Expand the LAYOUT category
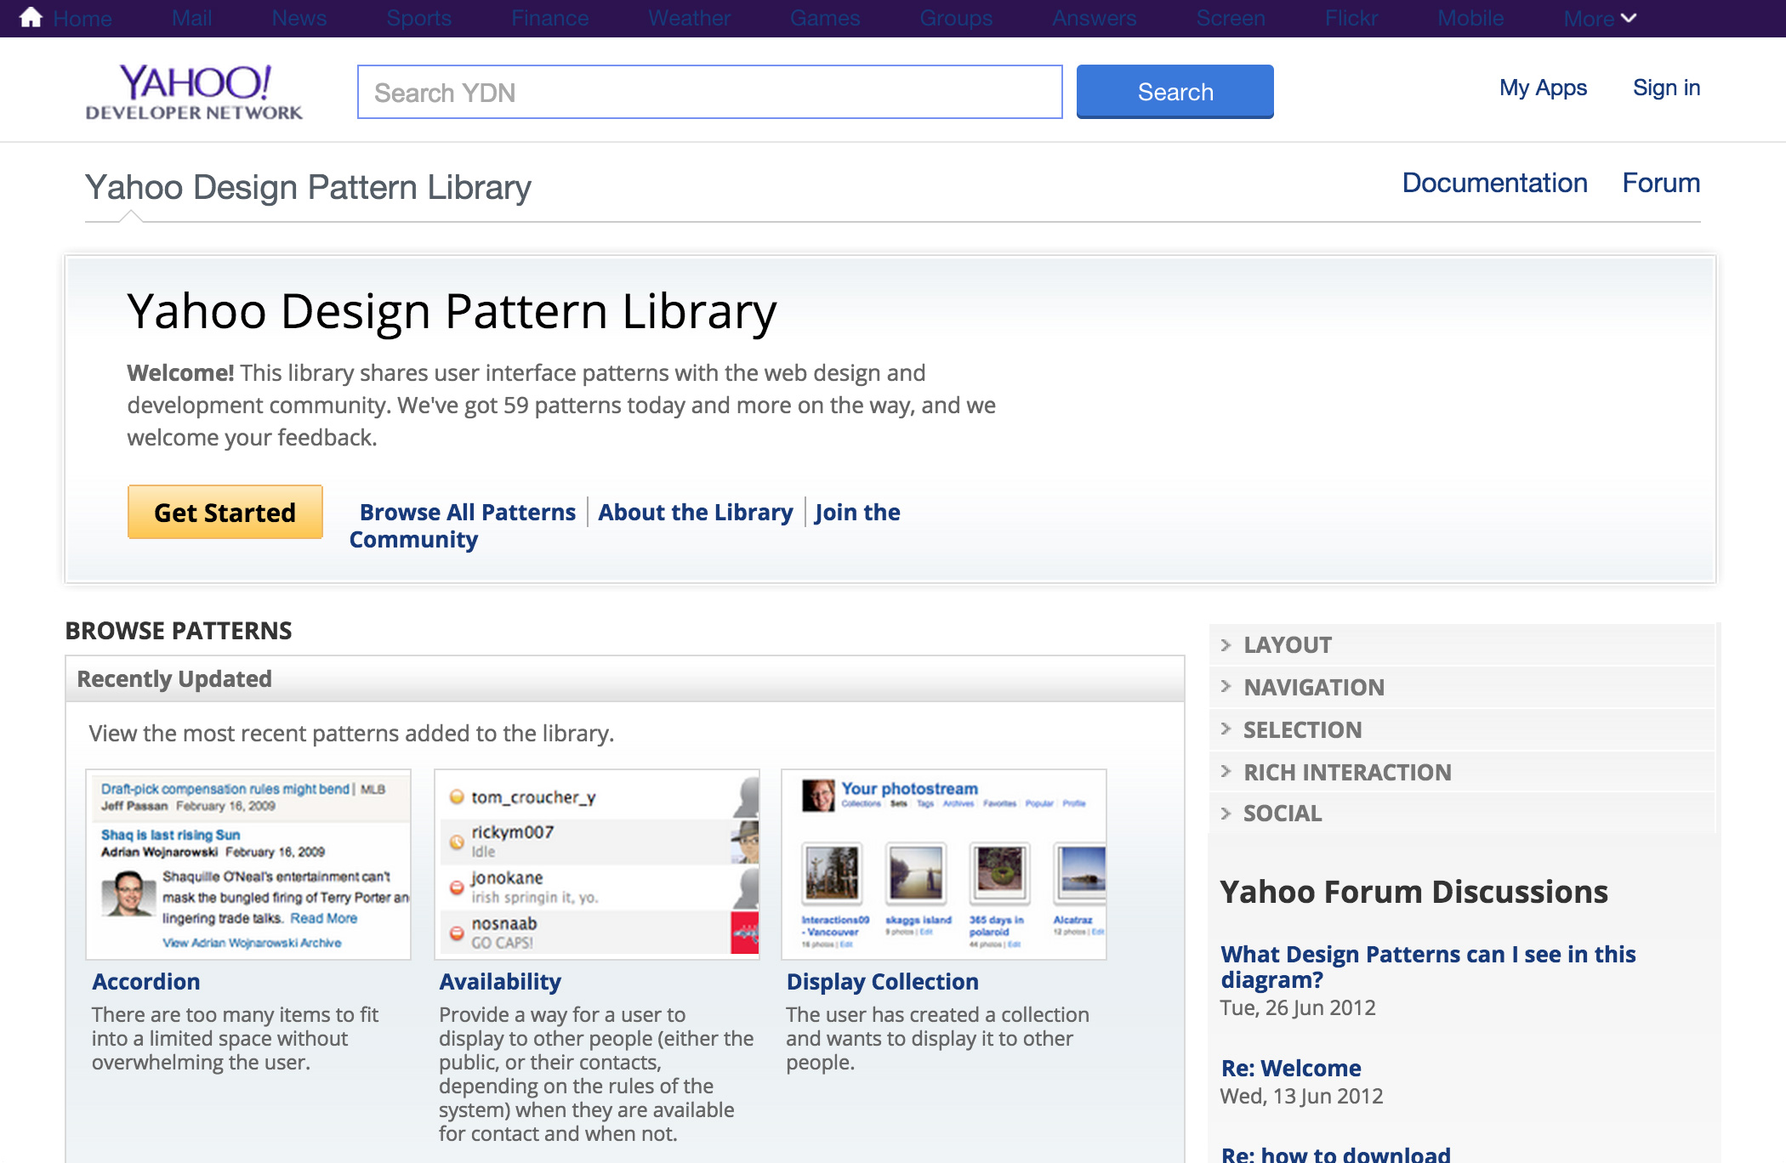The image size is (1786, 1163). pyautogui.click(x=1287, y=645)
